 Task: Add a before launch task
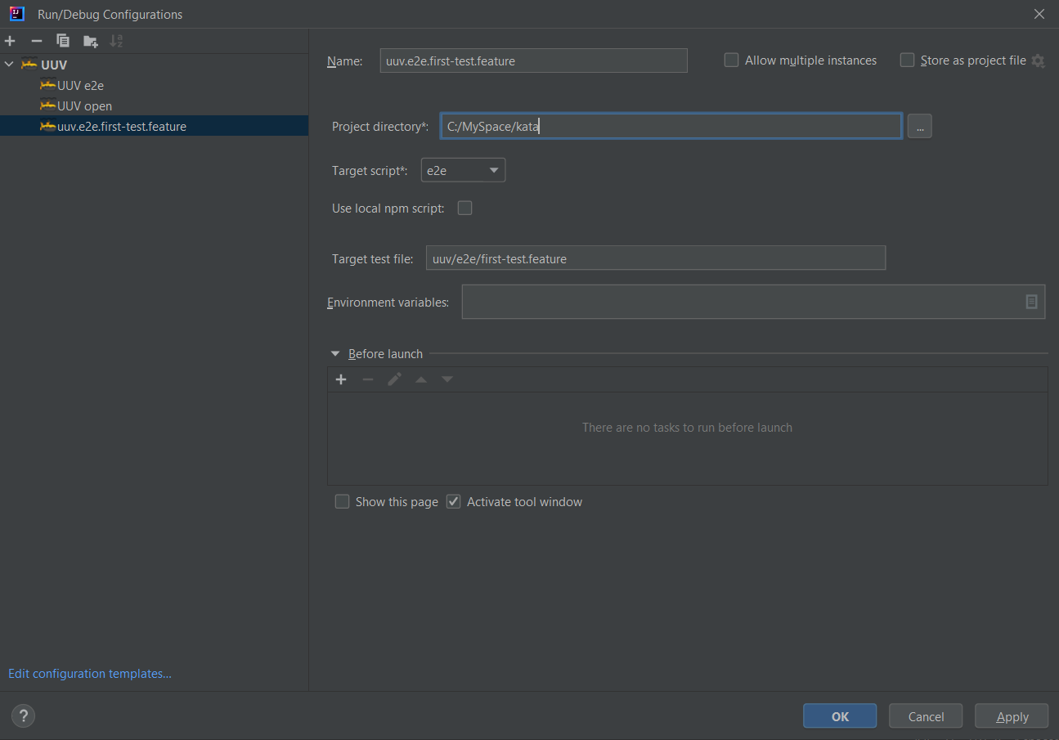[x=341, y=379]
